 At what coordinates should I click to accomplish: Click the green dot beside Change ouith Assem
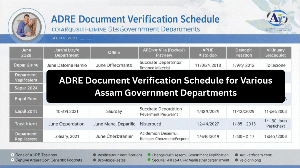click(x=149, y=155)
